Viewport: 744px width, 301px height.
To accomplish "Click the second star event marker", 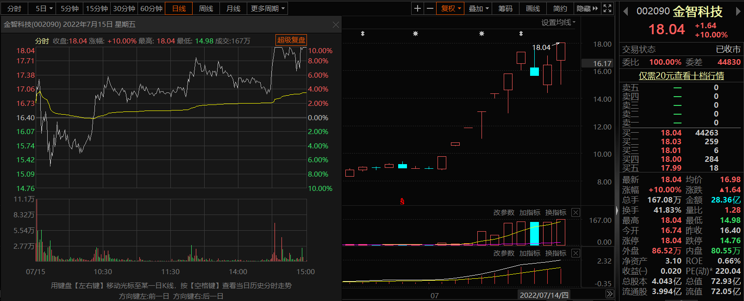I will (x=481, y=34).
